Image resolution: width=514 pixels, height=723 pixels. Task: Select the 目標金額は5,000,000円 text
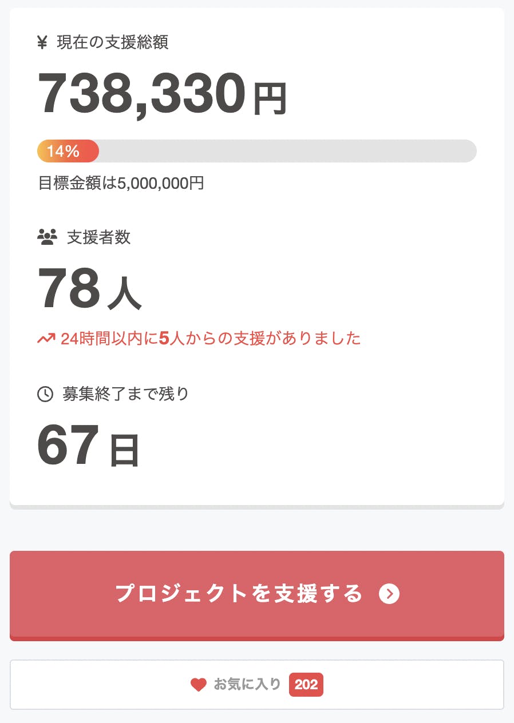(121, 184)
